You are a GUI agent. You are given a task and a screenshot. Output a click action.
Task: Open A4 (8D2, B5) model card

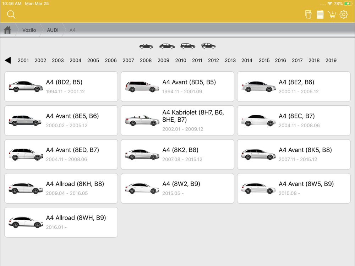click(61, 87)
